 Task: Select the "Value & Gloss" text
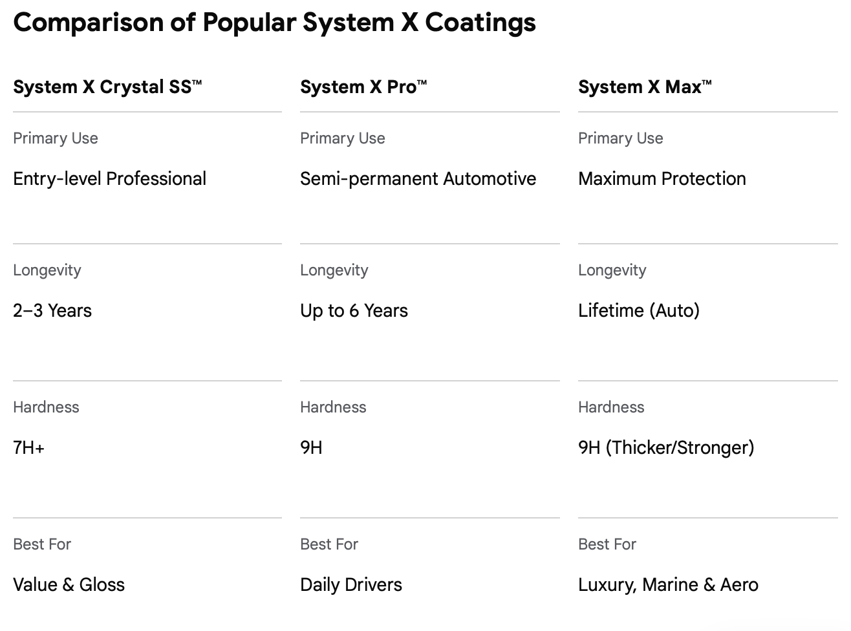click(69, 585)
